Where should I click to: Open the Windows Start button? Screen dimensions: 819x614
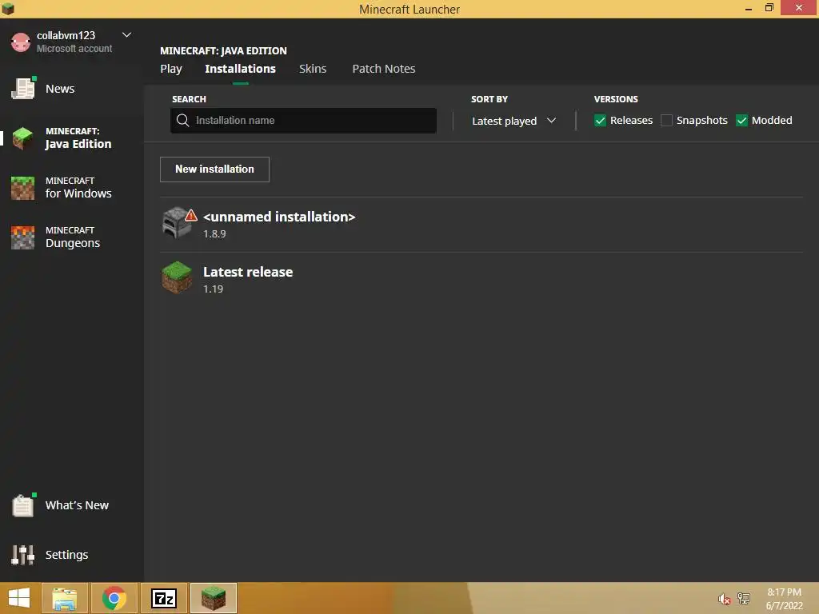coord(19,598)
